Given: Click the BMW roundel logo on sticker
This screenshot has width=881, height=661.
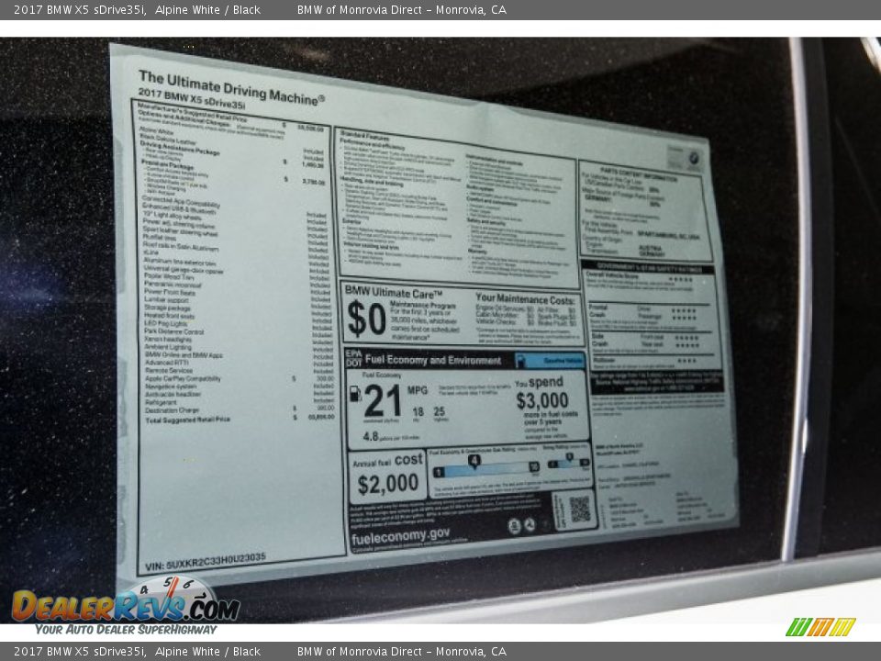Looking at the screenshot, I should pyautogui.click(x=695, y=160).
